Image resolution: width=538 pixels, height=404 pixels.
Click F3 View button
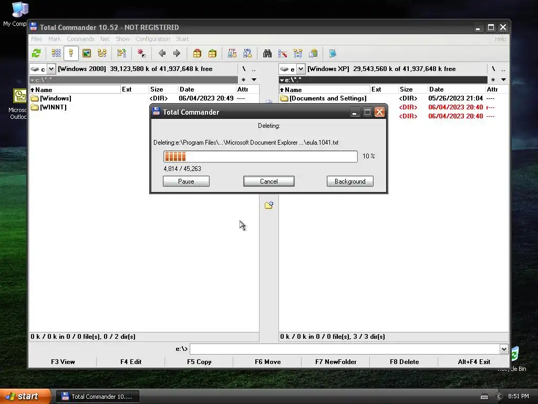[63, 362]
